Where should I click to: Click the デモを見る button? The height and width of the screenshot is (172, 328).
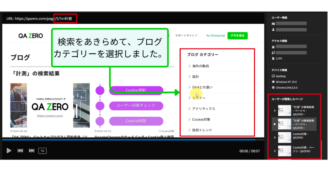click(237, 35)
